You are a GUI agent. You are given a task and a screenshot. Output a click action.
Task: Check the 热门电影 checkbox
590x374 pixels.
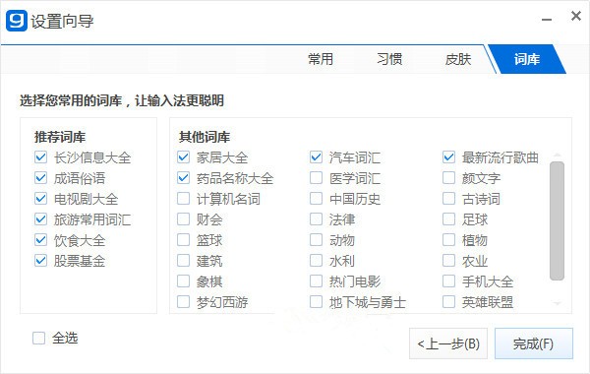tap(316, 280)
